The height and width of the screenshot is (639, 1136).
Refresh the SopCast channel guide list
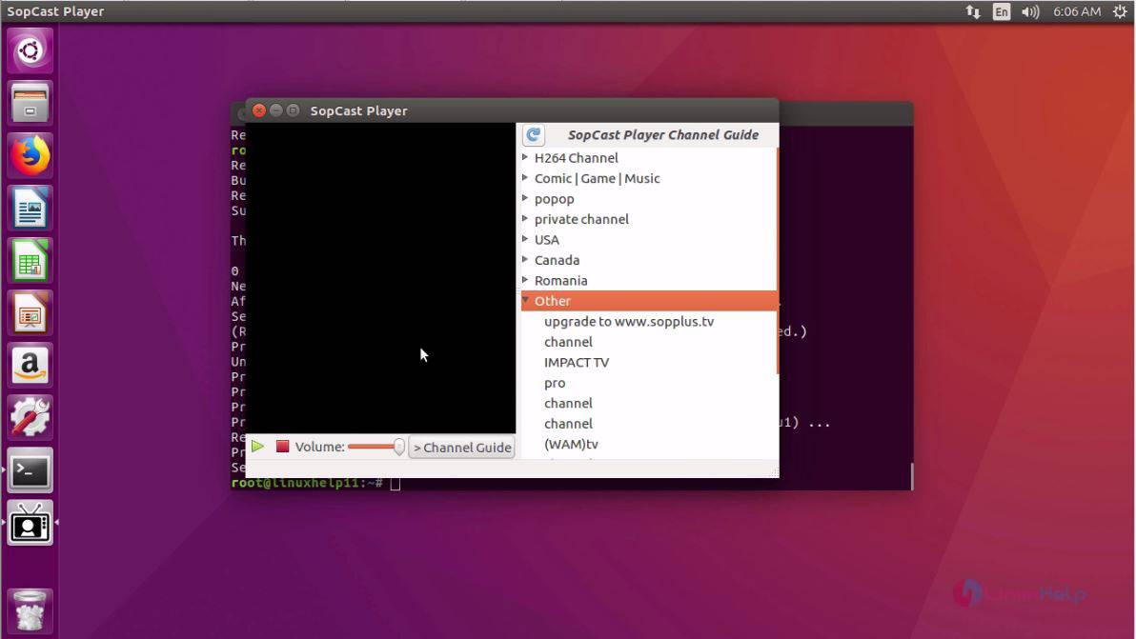tap(534, 134)
